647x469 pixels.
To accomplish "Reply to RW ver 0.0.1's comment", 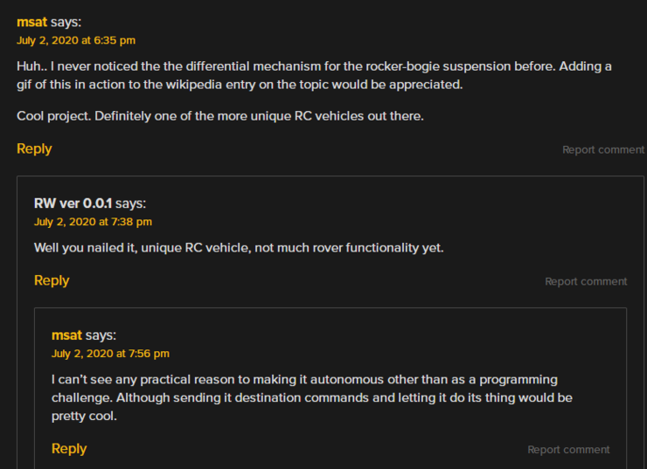I will [52, 280].
